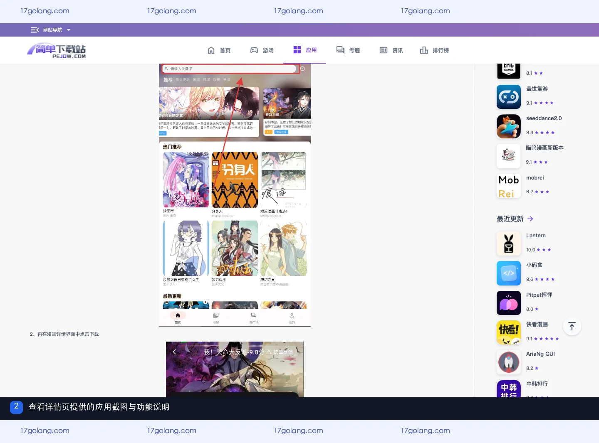This screenshot has width=599, height=443.
Task: Click the bar chart icon for 排行榜
Action: pyautogui.click(x=424, y=50)
